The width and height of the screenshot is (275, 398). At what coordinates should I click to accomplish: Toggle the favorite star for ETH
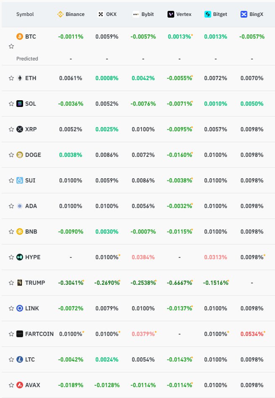[x=11, y=78]
